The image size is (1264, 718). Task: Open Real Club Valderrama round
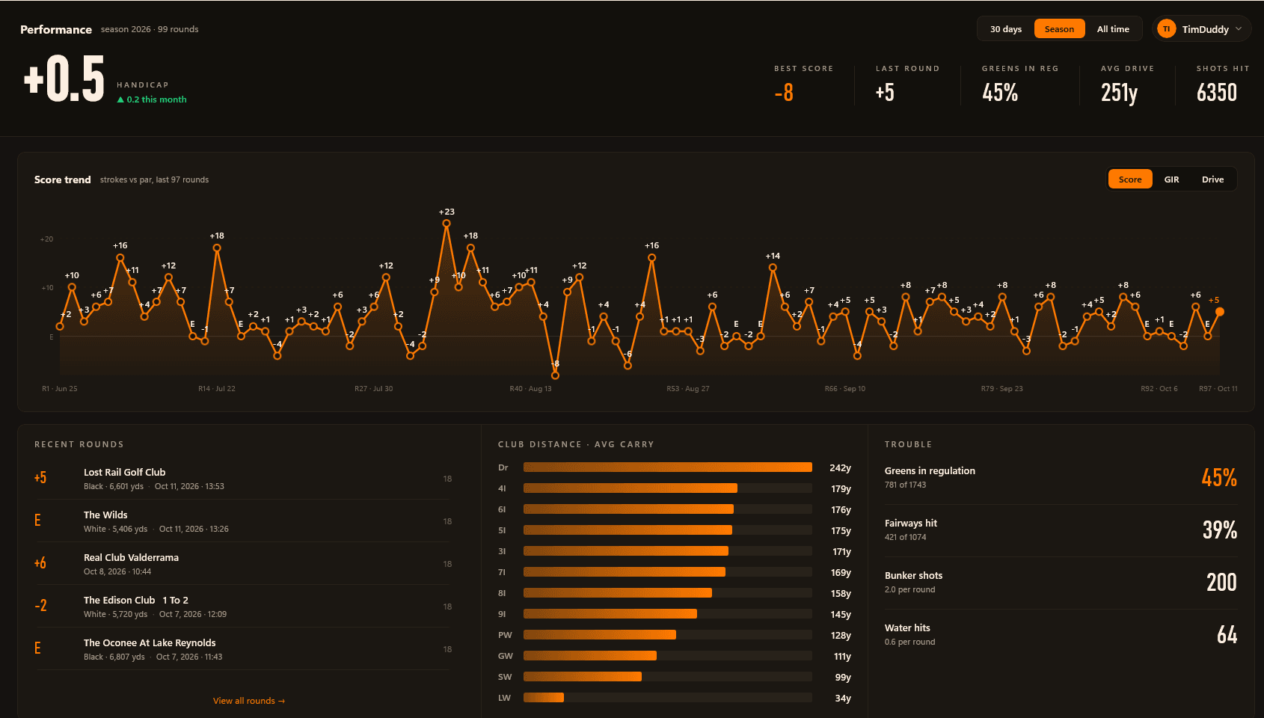pyautogui.click(x=243, y=564)
